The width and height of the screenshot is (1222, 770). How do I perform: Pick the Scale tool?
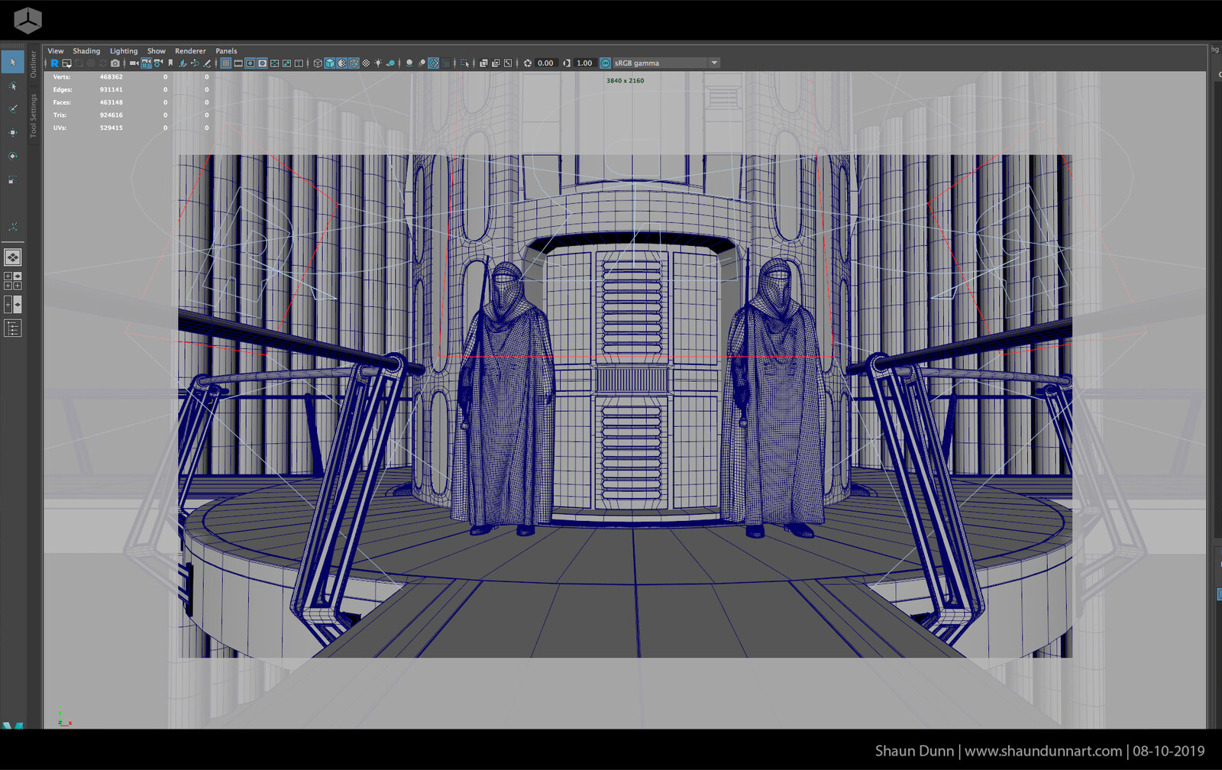[x=12, y=180]
